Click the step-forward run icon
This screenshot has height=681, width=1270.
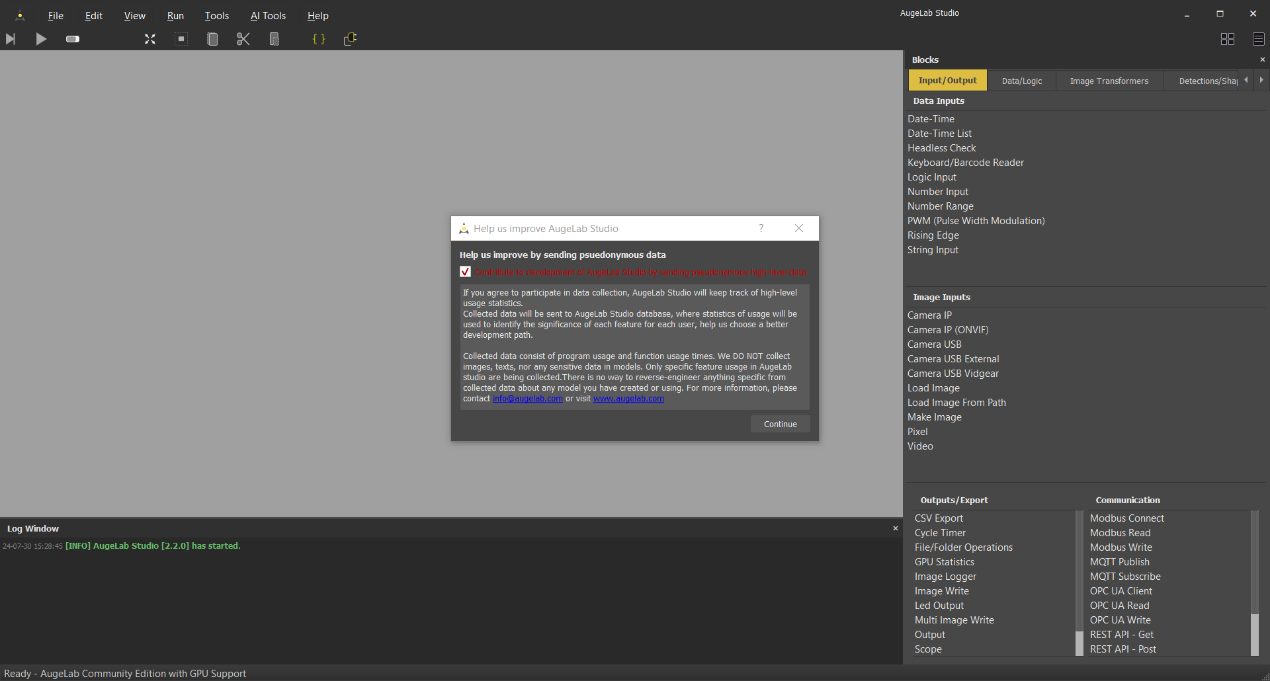click(x=11, y=39)
